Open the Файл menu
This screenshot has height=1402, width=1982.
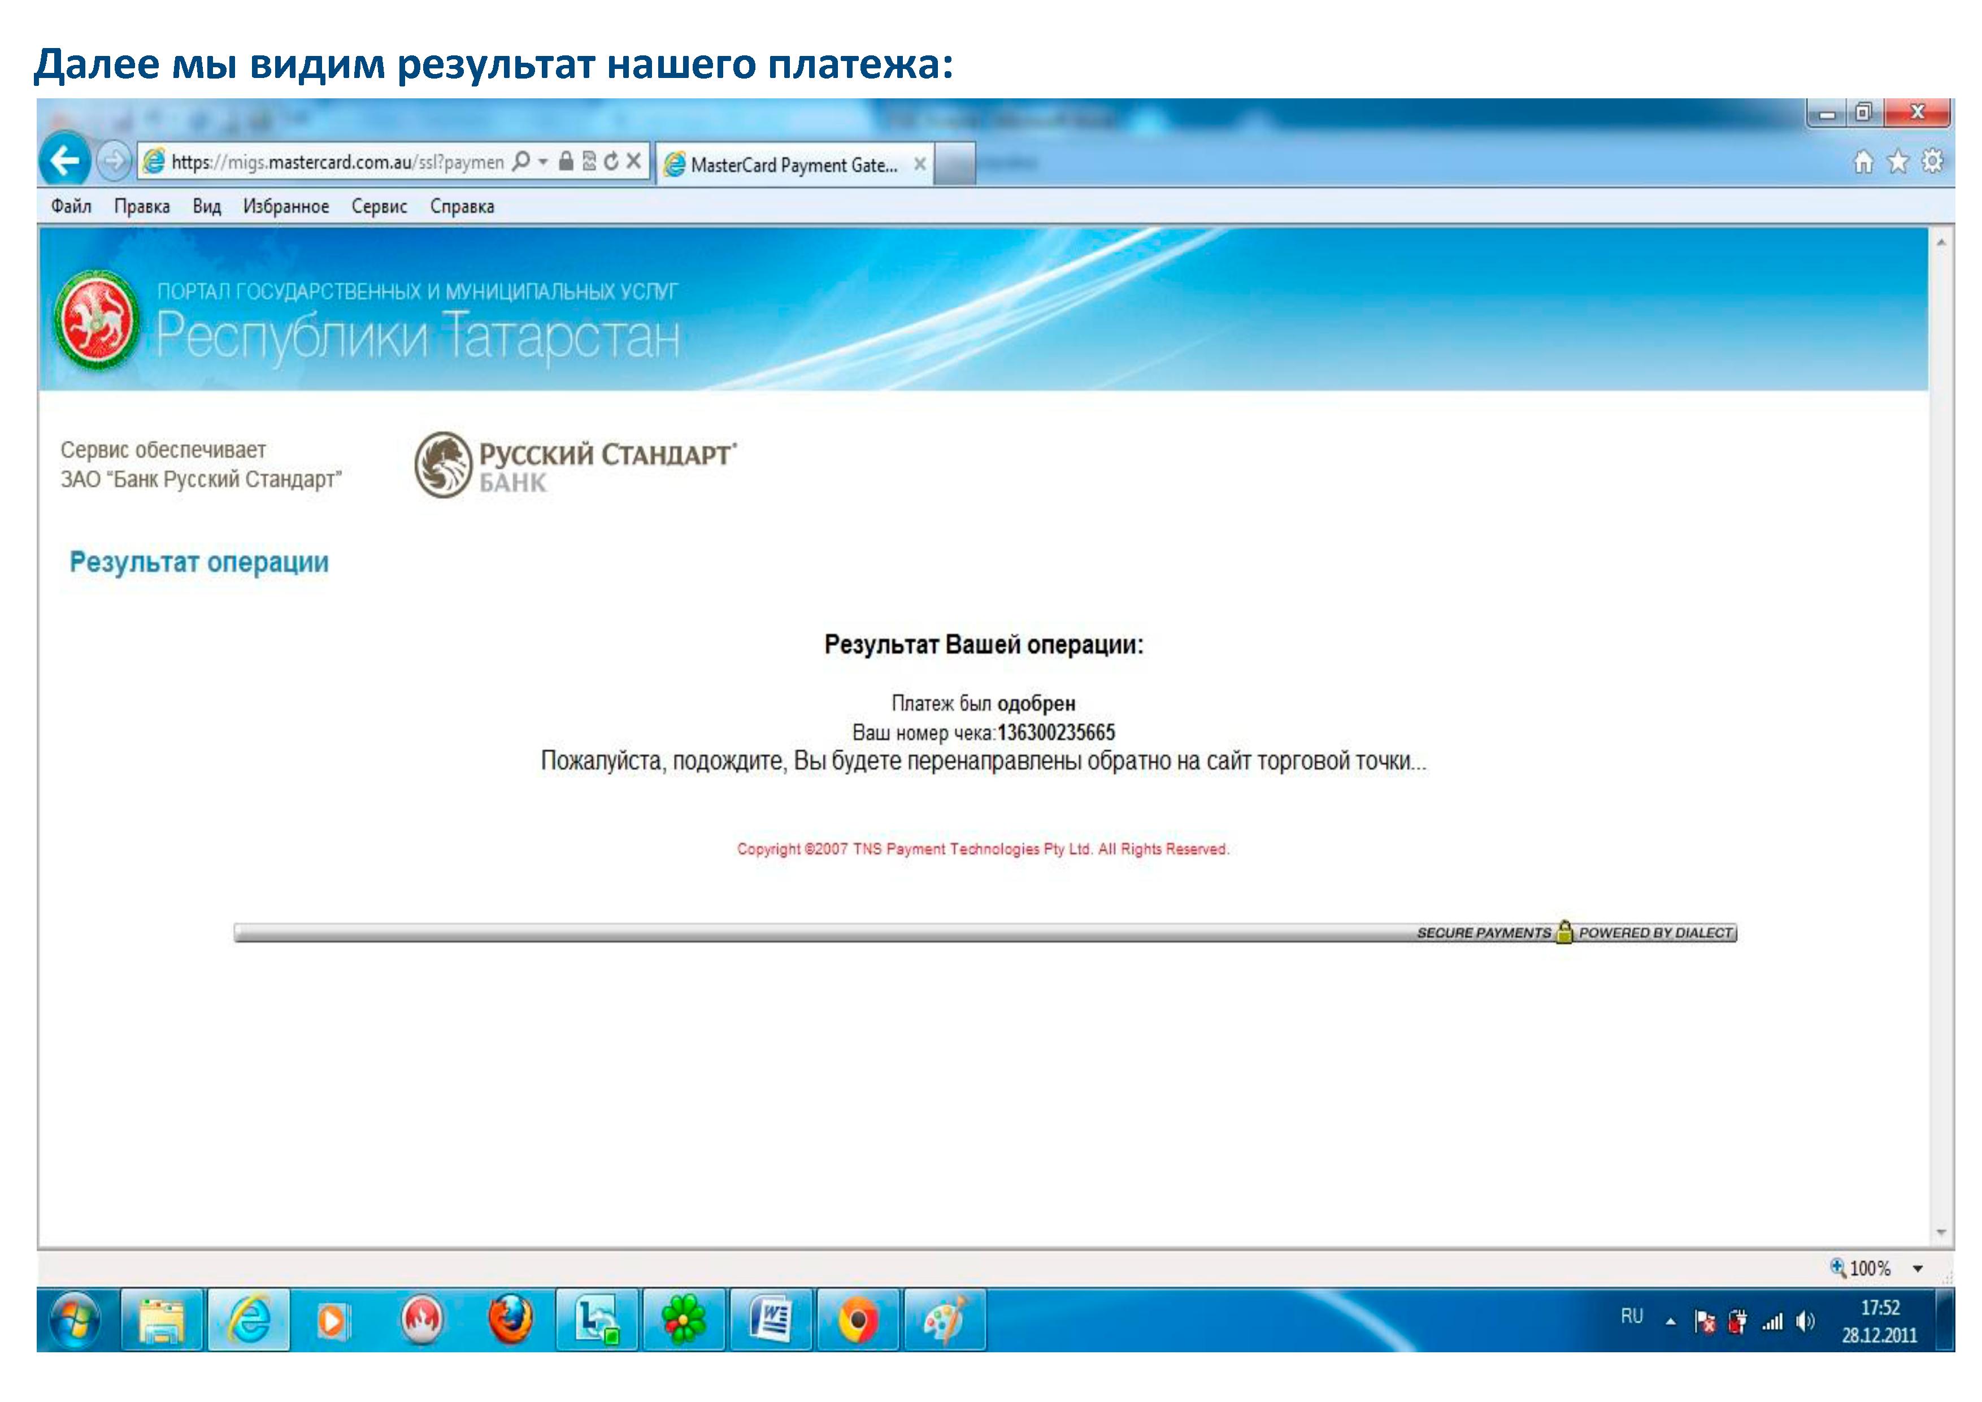point(71,206)
